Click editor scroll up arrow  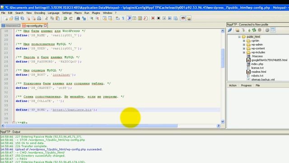pos(223,31)
